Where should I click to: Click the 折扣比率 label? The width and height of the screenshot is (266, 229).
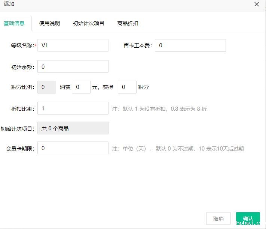click(x=22, y=109)
